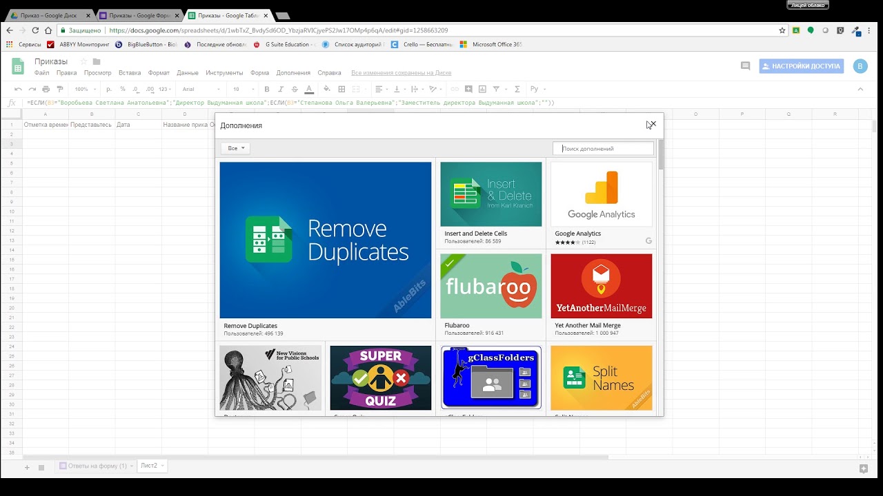883x496 pixels.
Task: Collapse the toolbar with chevron
Action: coord(860,89)
